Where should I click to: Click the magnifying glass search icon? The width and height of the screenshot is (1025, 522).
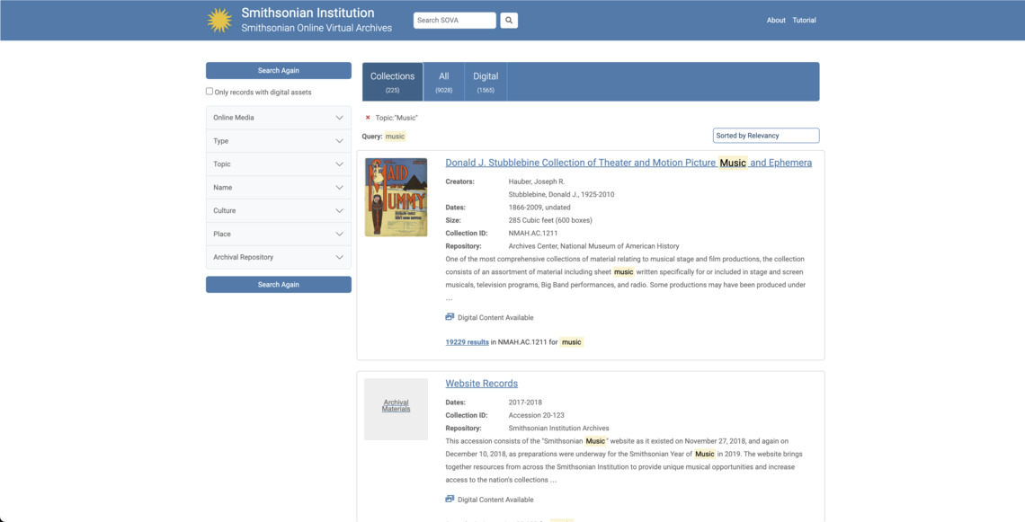(x=509, y=19)
